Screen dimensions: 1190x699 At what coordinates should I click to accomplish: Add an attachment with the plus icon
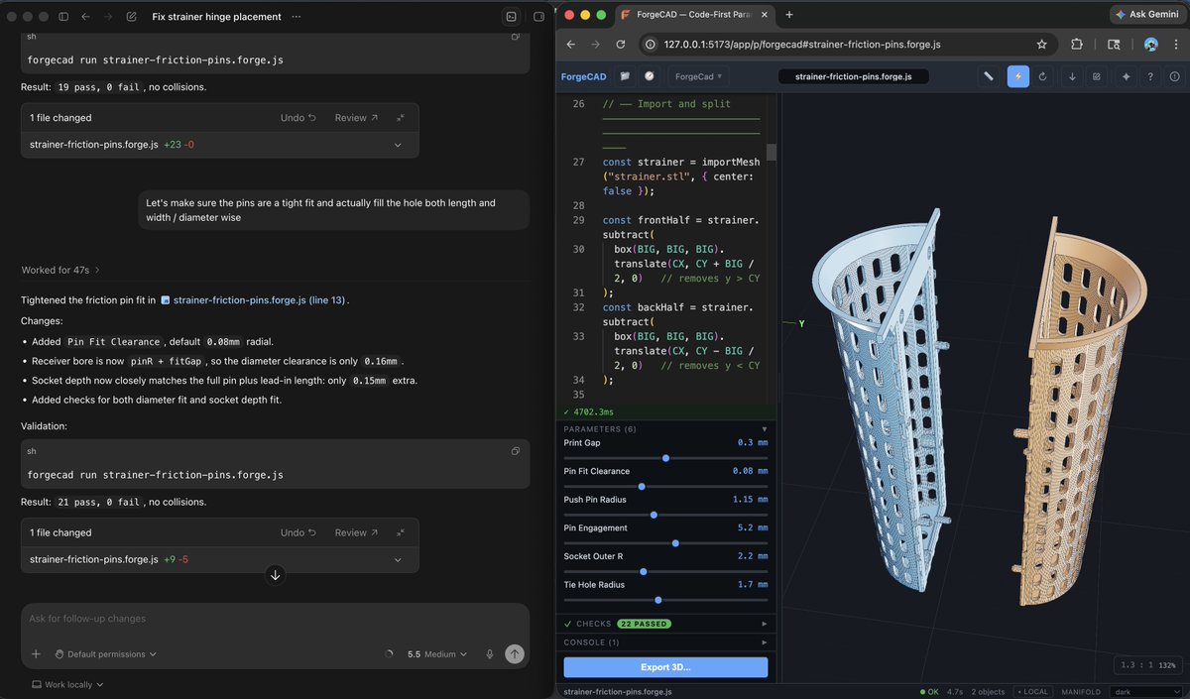pyautogui.click(x=36, y=654)
